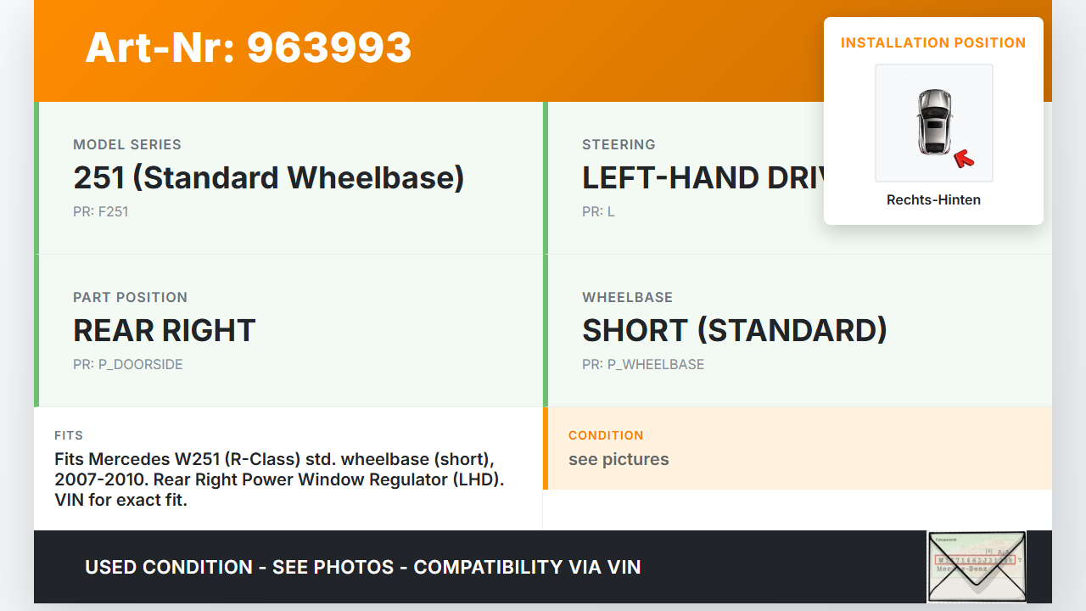Click the orange Condition label

[x=606, y=435]
